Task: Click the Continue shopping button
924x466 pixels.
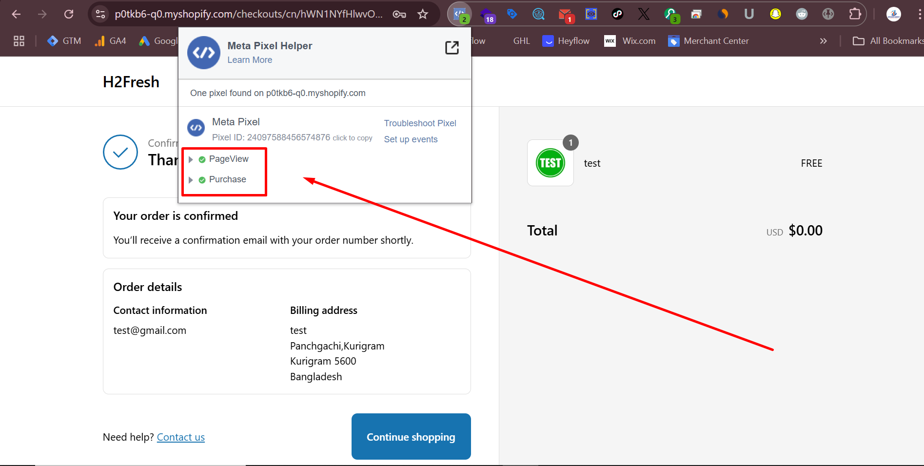Action: coord(411,436)
